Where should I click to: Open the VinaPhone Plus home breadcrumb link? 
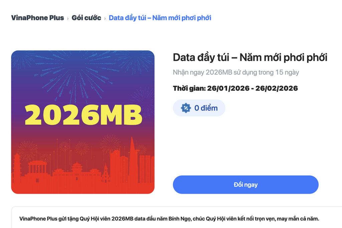(38, 18)
